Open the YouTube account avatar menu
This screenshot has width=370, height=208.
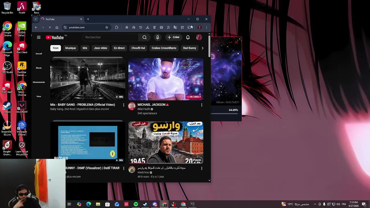(x=199, y=37)
